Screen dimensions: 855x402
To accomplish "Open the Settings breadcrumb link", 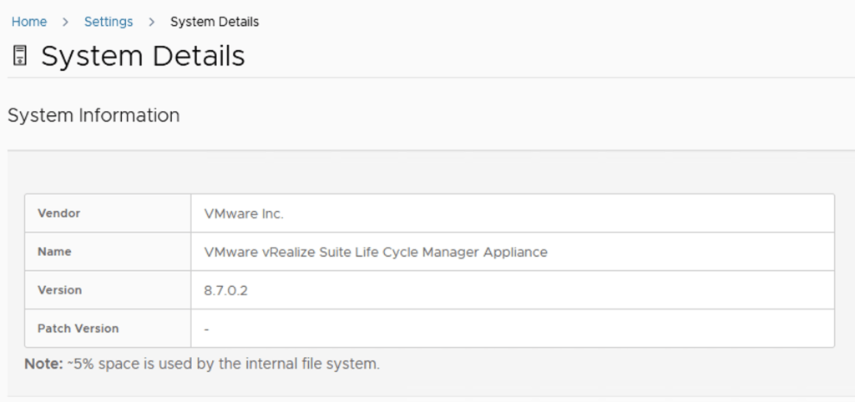I will (109, 22).
